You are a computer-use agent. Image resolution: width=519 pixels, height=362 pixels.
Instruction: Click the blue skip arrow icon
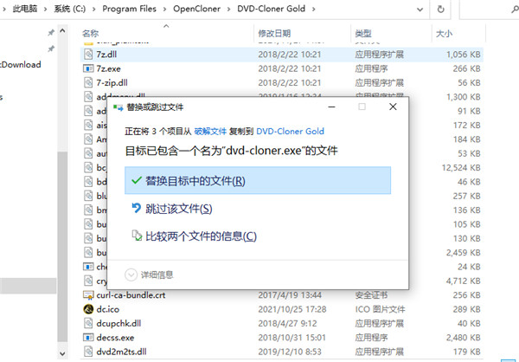tap(137, 208)
